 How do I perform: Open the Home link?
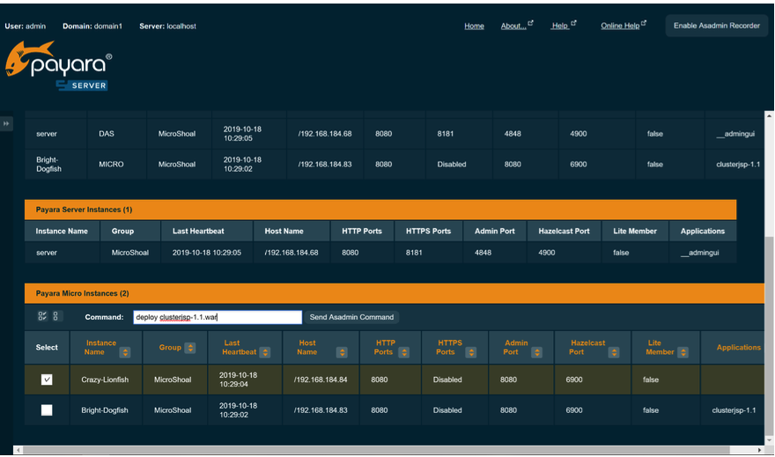474,26
